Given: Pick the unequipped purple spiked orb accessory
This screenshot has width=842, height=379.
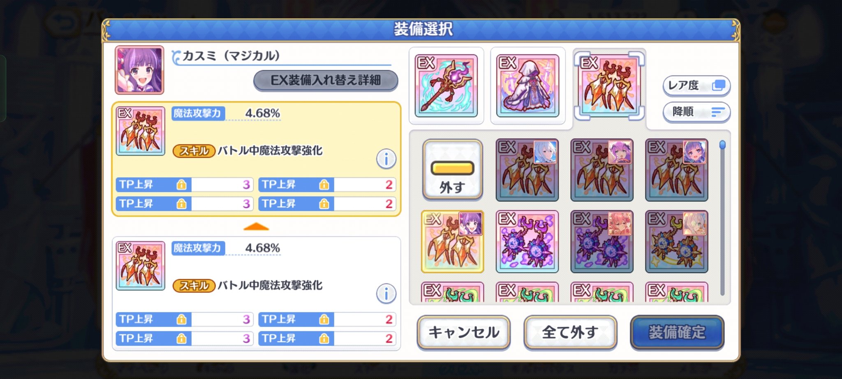Looking at the screenshot, I should 527,242.
